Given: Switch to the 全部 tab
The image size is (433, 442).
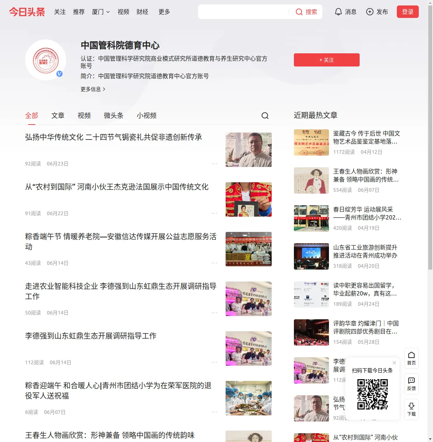Looking at the screenshot, I should 32,115.
